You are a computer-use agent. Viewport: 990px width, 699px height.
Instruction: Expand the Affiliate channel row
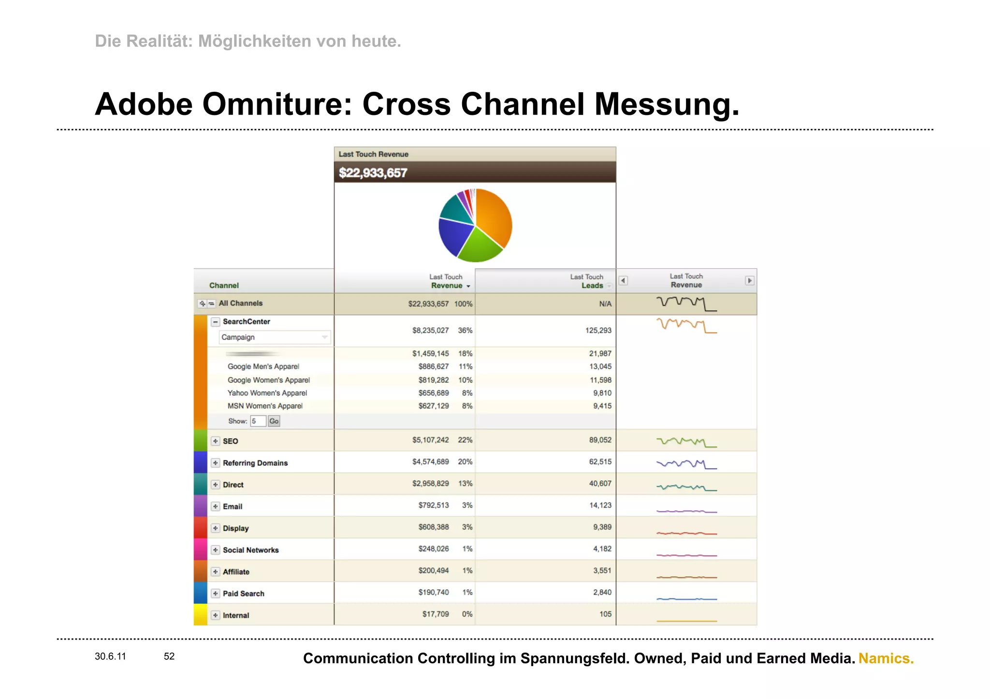(x=216, y=571)
